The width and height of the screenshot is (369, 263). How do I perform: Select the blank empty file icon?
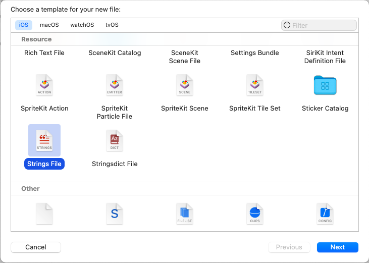[44, 214]
